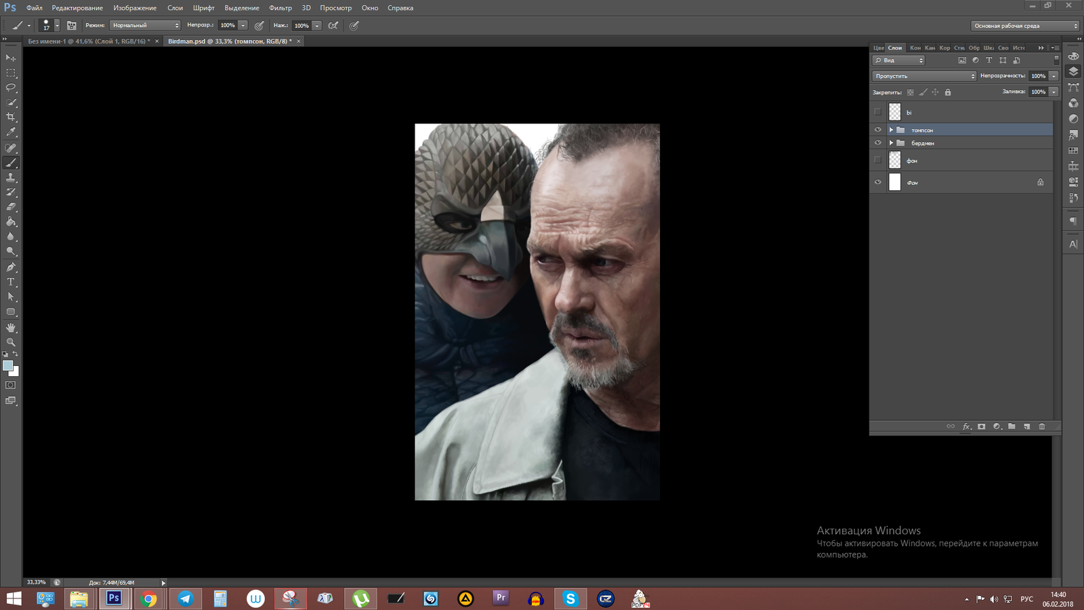
Task: Open the 'Изображение' menu
Action: point(135,8)
